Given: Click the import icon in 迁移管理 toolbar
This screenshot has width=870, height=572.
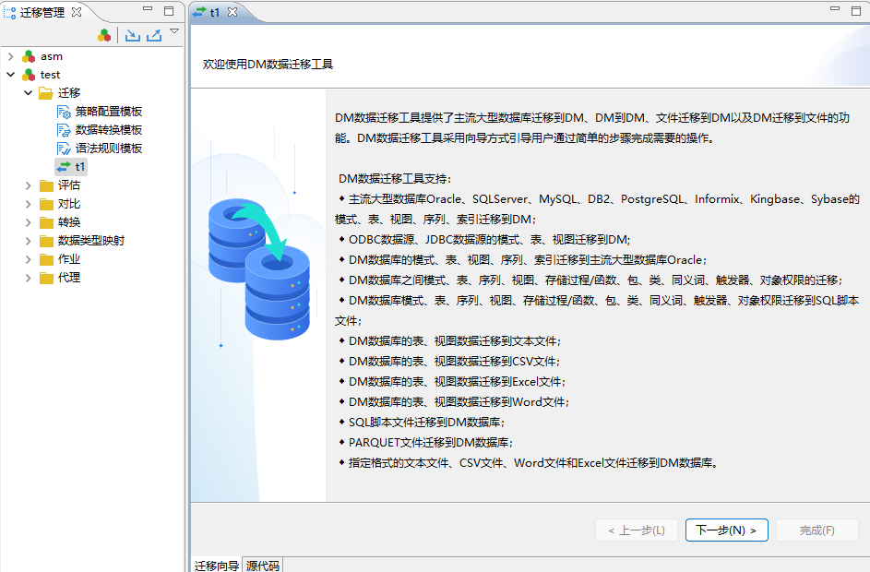Looking at the screenshot, I should click(x=132, y=34).
